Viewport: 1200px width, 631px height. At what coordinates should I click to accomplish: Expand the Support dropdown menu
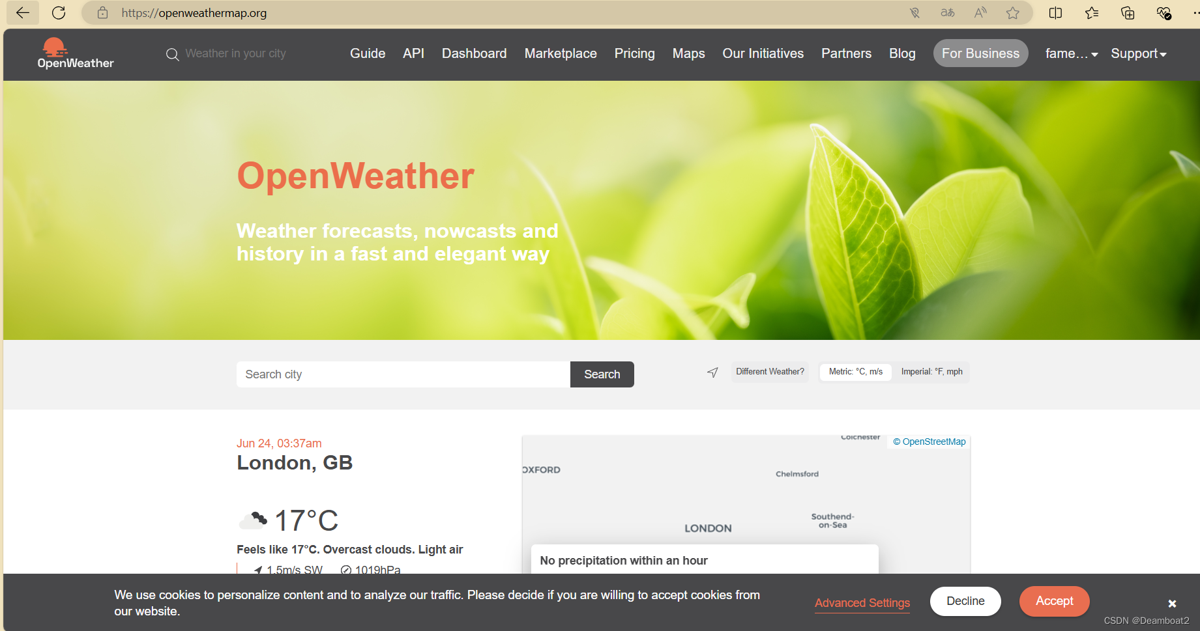[x=1139, y=53]
